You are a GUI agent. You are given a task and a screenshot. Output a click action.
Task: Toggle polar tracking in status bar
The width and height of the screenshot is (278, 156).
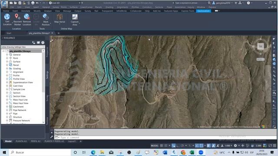182,146
